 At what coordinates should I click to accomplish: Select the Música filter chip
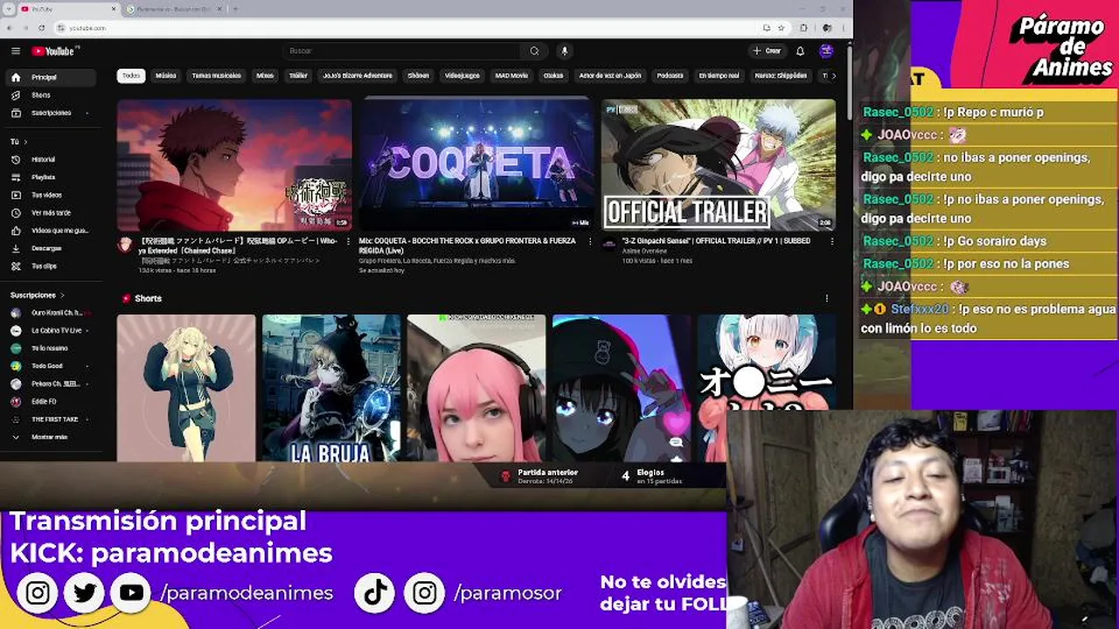click(x=166, y=76)
